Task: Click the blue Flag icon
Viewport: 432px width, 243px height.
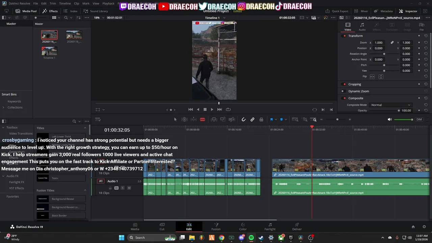Action: (x=272, y=119)
